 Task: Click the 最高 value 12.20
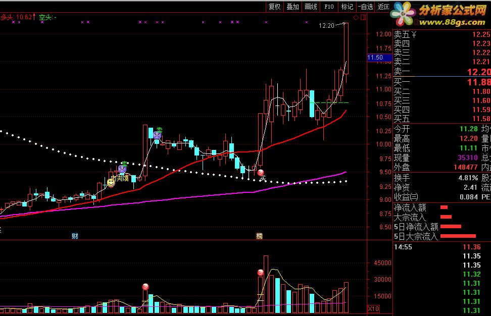coord(469,138)
